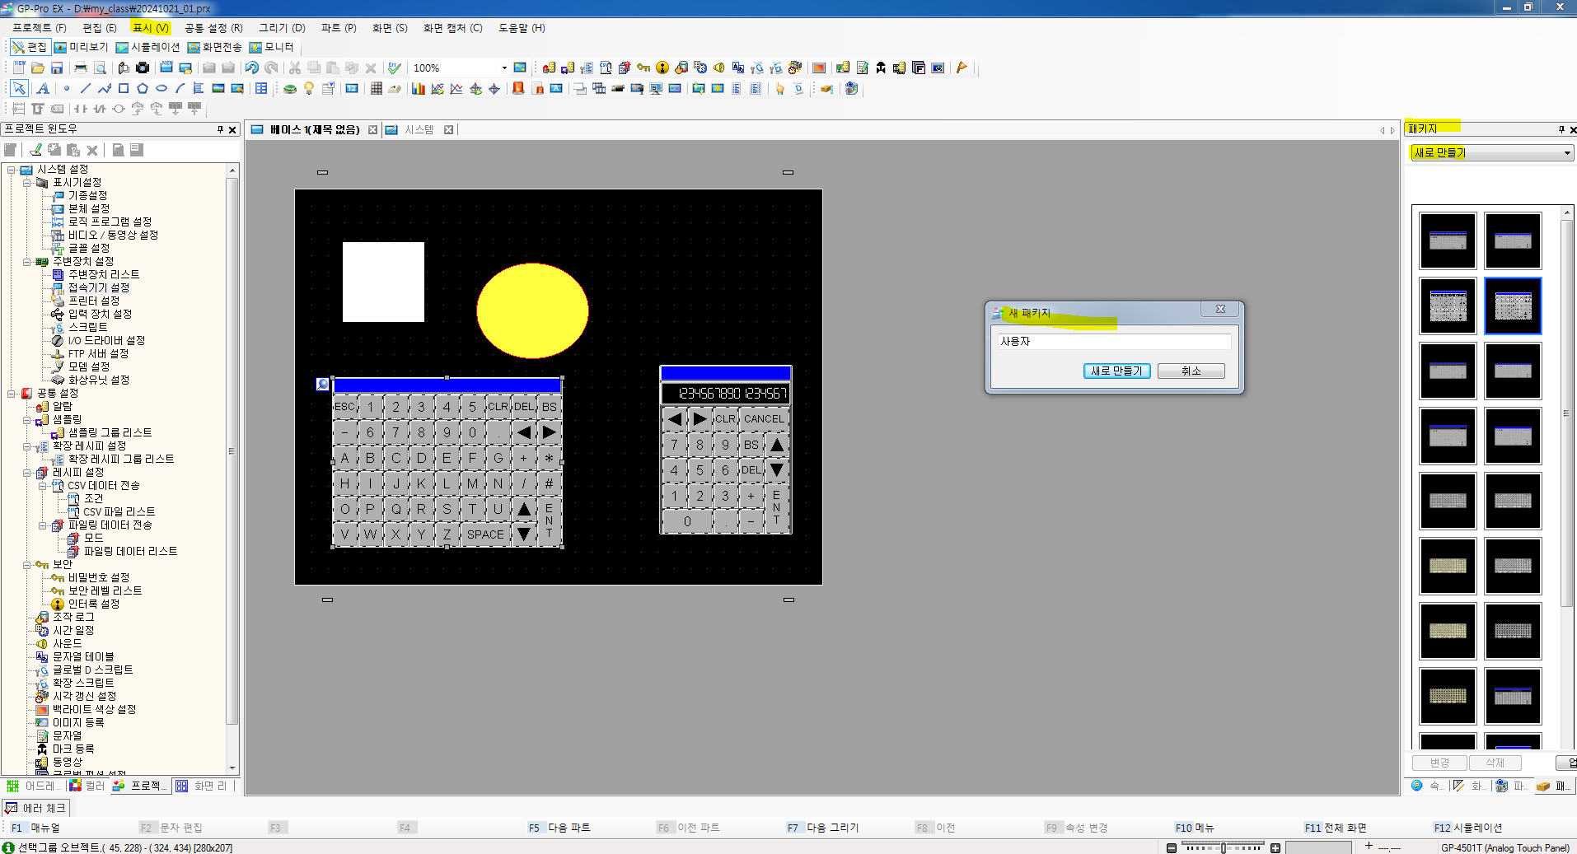Click the Undo arrow icon
This screenshot has height=854, width=1577.
click(x=252, y=68)
